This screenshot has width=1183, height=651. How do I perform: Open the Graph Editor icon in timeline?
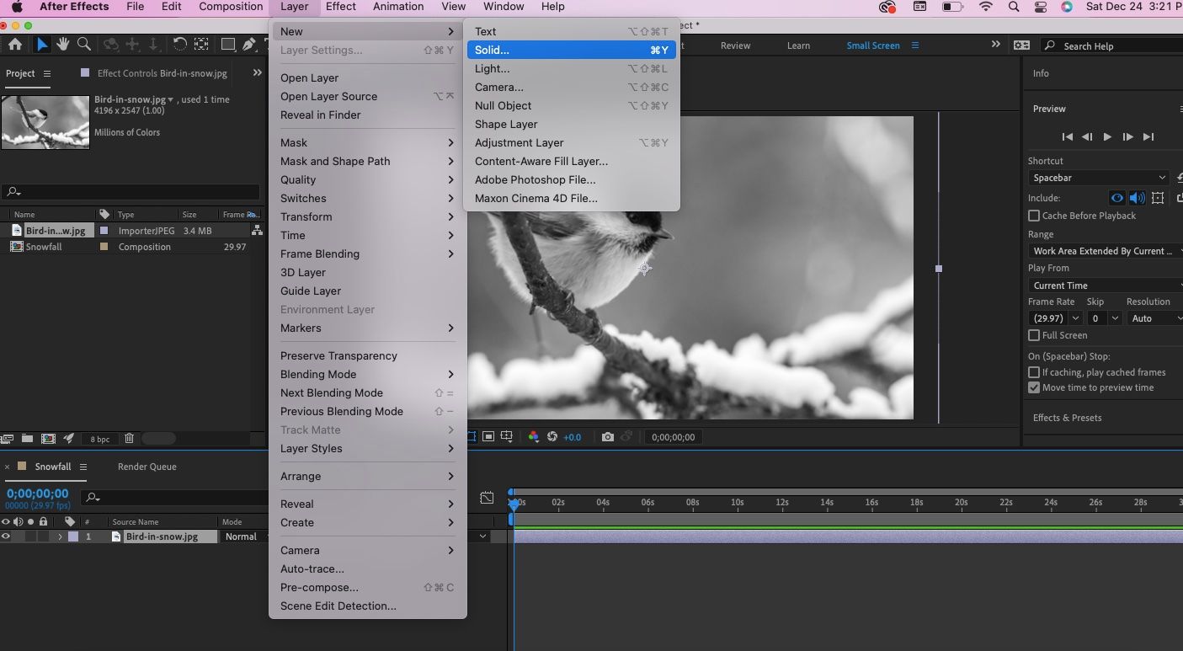tap(487, 498)
